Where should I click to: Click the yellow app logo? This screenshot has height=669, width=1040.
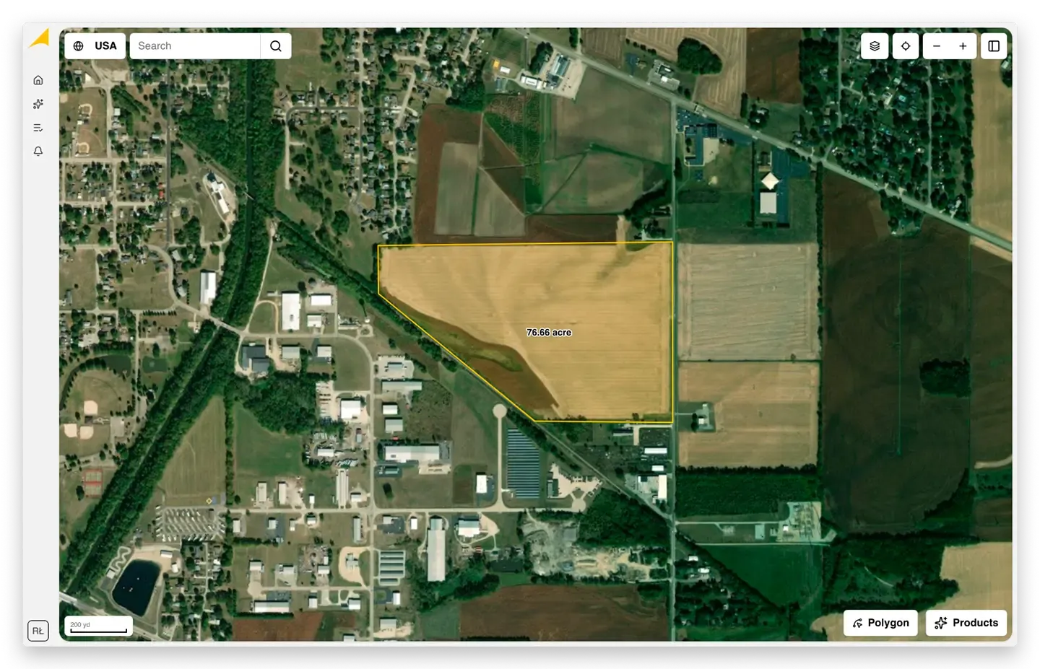39,38
